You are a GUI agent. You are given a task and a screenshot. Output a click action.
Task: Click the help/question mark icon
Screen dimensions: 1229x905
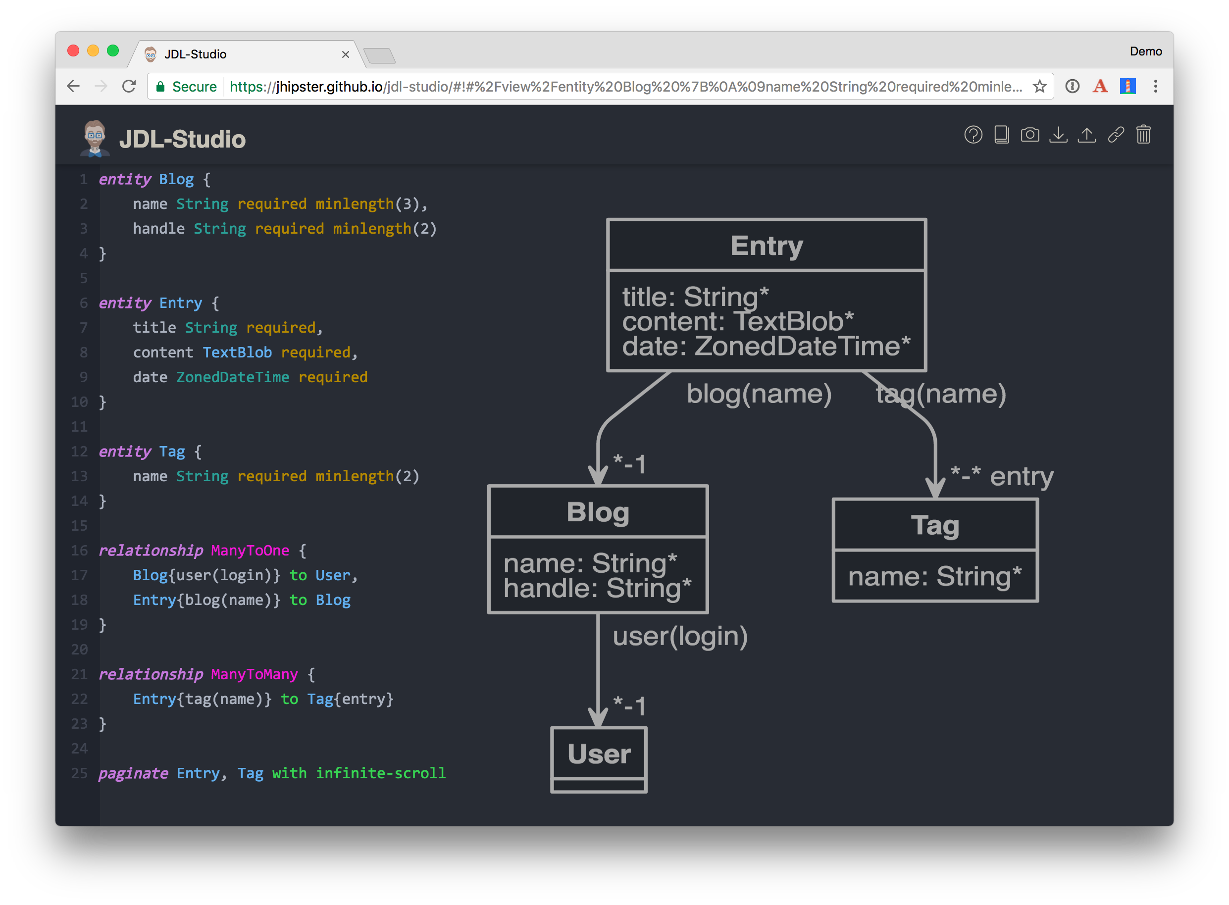coord(973,135)
